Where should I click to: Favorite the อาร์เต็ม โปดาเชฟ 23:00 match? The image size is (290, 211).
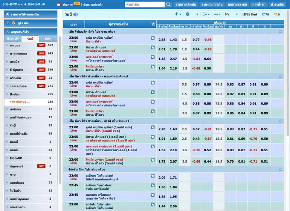tap(153, 204)
